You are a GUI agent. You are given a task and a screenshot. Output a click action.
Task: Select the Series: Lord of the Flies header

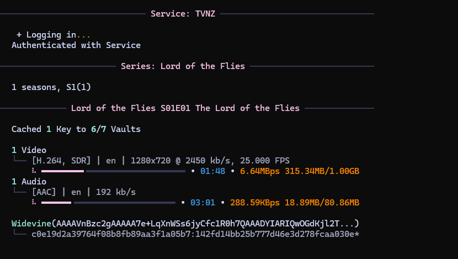click(x=183, y=66)
